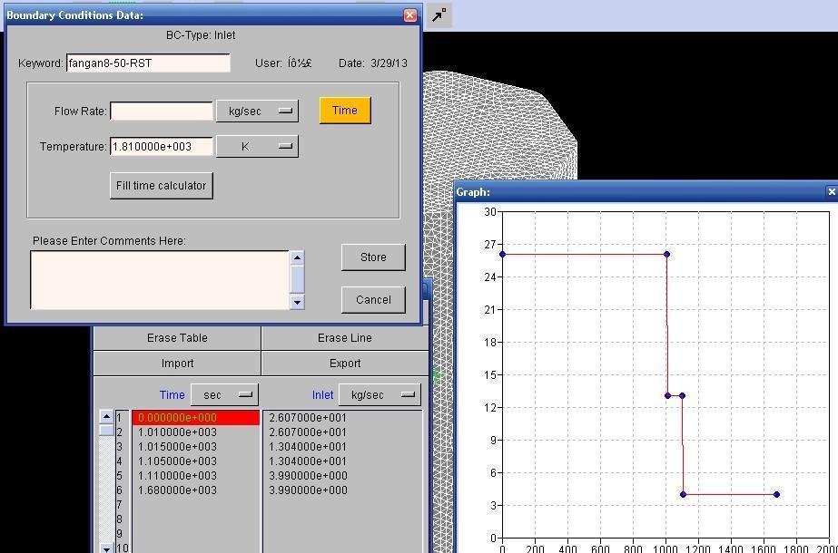Click the Erase Table button
Image resolution: width=838 pixels, height=553 pixels.
pos(177,338)
